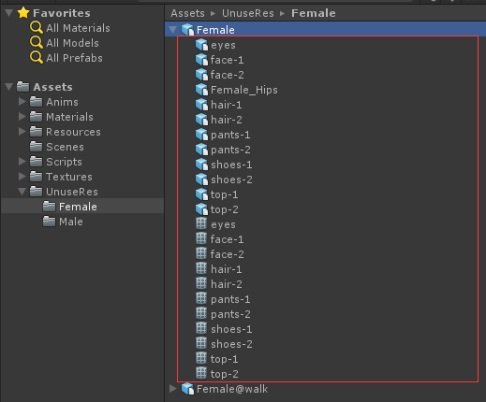Image resolution: width=486 pixels, height=402 pixels.
Task: Click the hair-1 mesh grid icon
Action: [201, 268]
